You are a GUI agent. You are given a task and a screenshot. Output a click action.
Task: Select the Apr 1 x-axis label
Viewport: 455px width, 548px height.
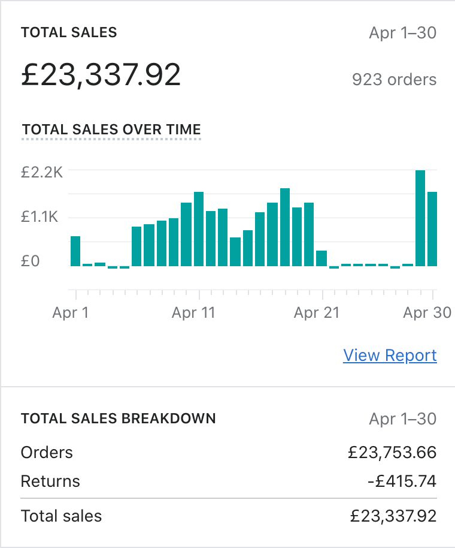pos(70,313)
